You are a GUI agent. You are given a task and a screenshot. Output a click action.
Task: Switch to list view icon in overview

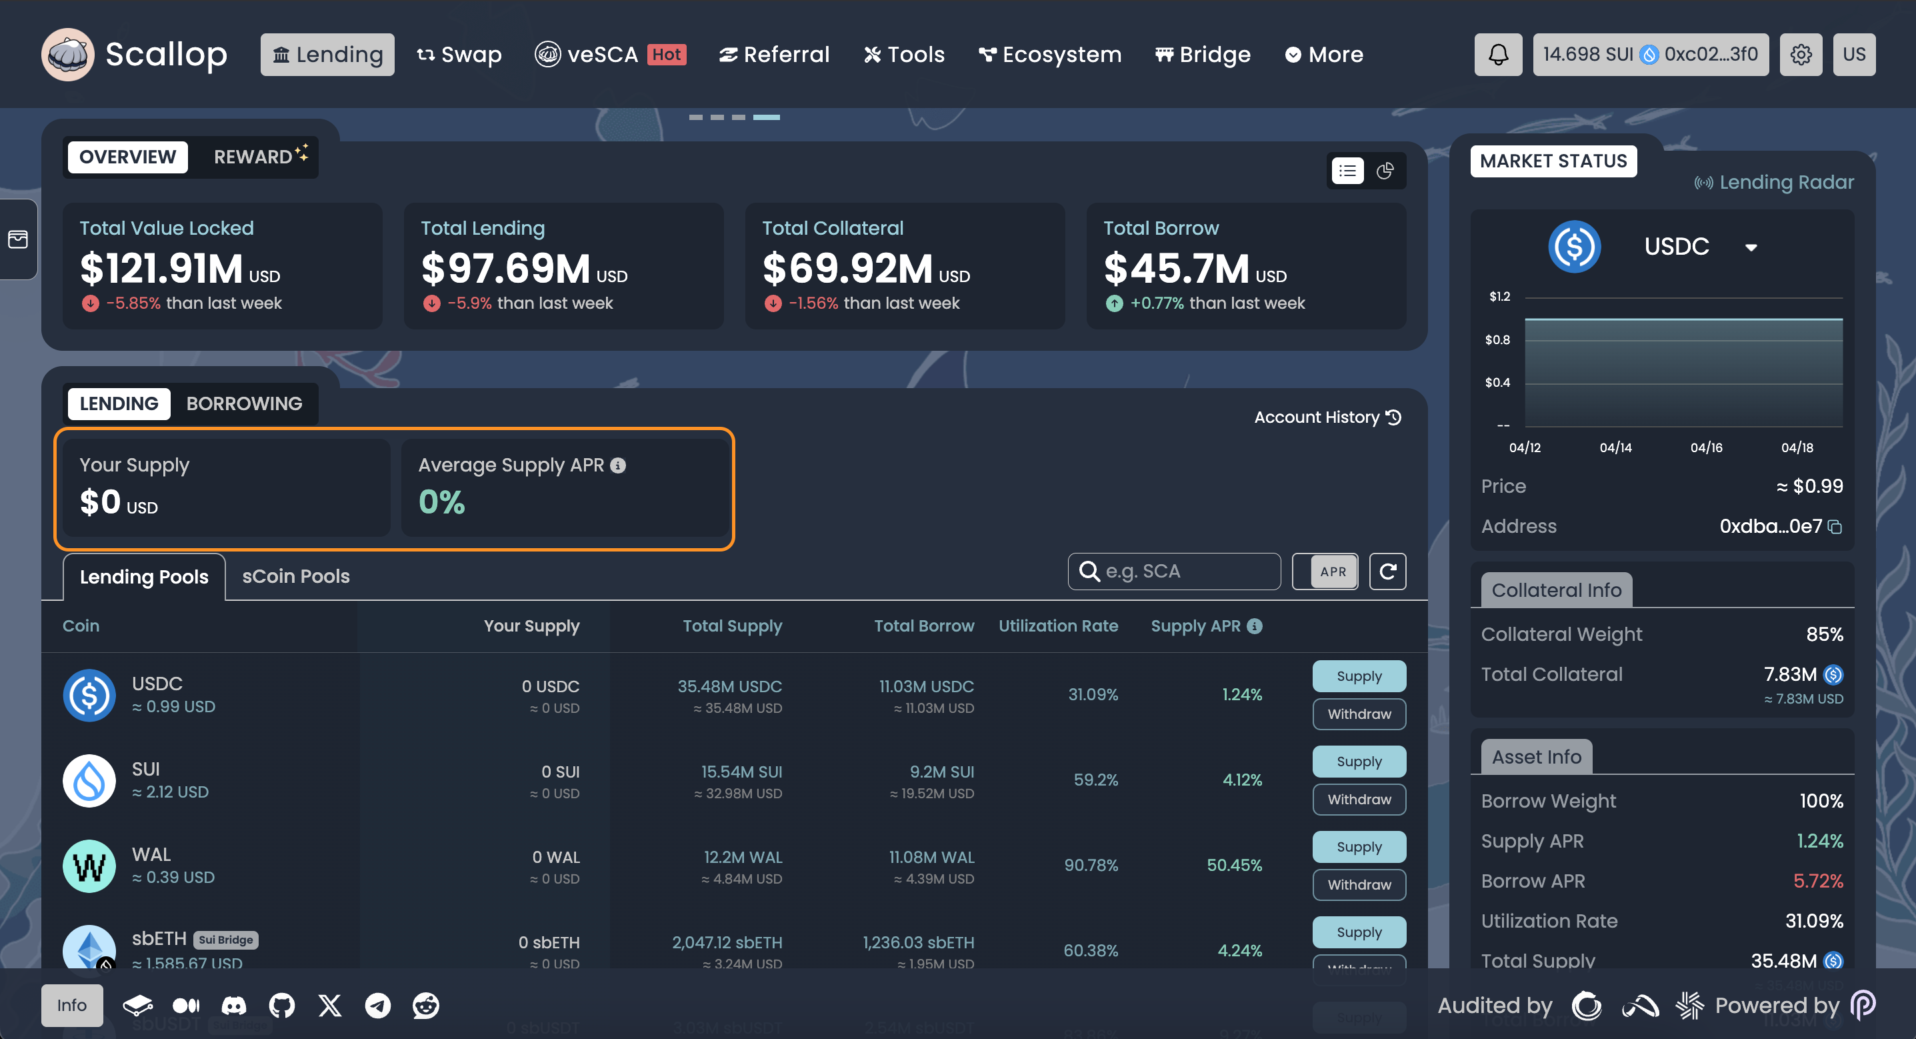pos(1347,171)
